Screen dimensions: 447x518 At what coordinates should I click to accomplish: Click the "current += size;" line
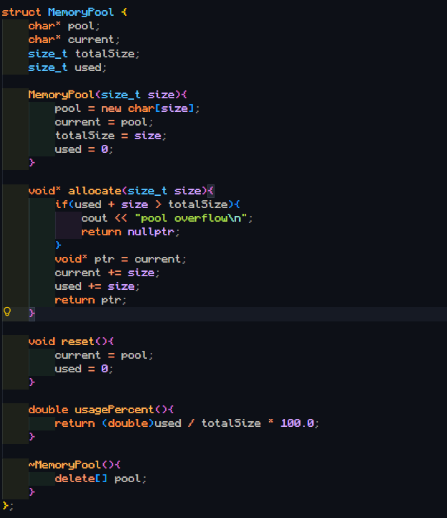click(108, 273)
